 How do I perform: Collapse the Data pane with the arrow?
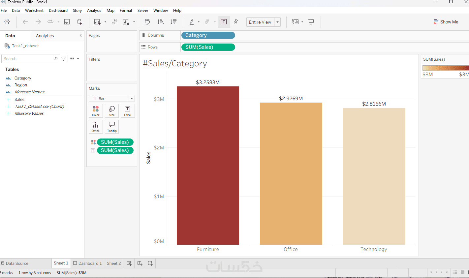[x=80, y=36]
